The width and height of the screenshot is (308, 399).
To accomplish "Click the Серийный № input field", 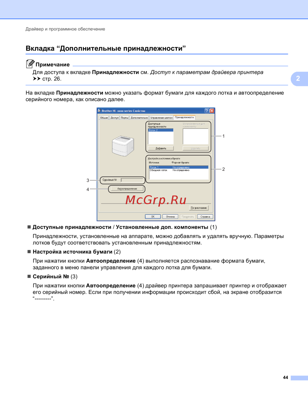I will tap(132, 180).
